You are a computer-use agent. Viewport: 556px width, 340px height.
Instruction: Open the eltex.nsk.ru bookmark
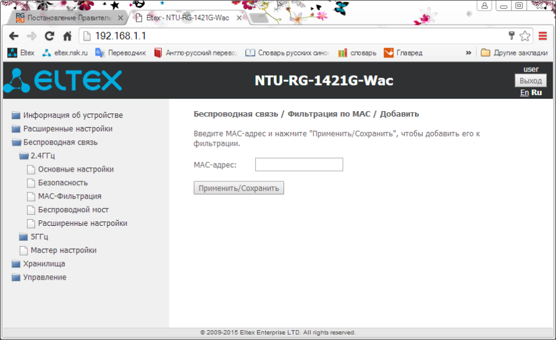point(65,53)
